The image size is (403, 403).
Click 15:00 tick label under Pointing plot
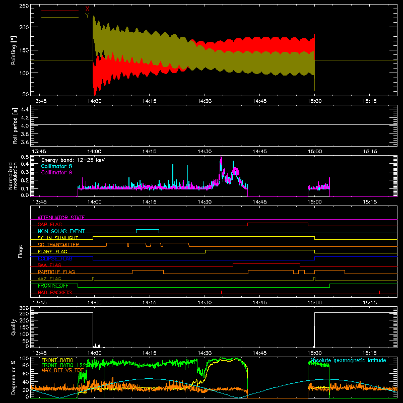pyautogui.click(x=314, y=101)
